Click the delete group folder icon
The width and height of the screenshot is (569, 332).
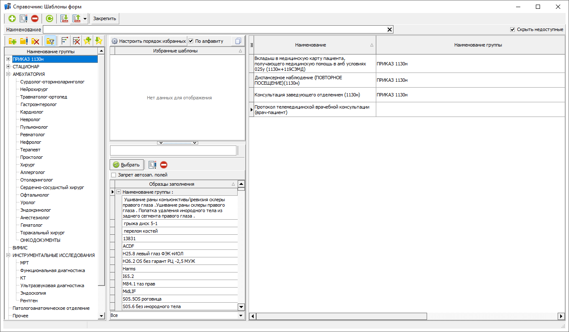pos(35,41)
